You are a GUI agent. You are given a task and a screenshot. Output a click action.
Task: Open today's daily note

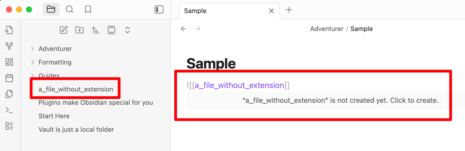pyautogui.click(x=9, y=78)
